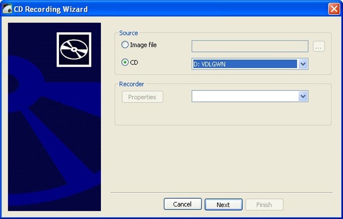
Task: Open the D: VDLGWN source drive dropdown
Action: (303, 64)
